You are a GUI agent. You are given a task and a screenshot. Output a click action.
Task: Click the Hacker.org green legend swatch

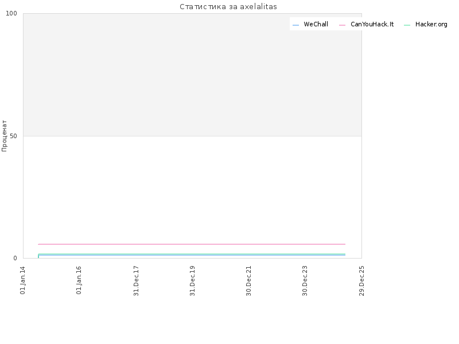click(x=407, y=25)
